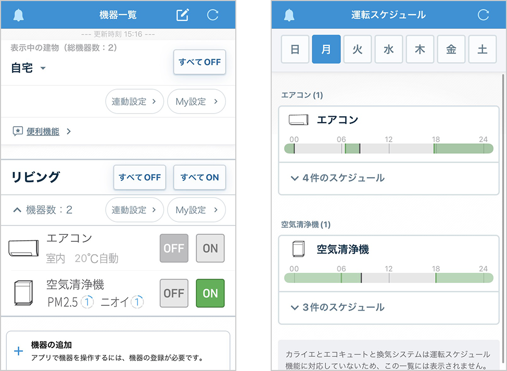
Task: Select the air conditioner icon in the living room list
Action: [x=23, y=248]
